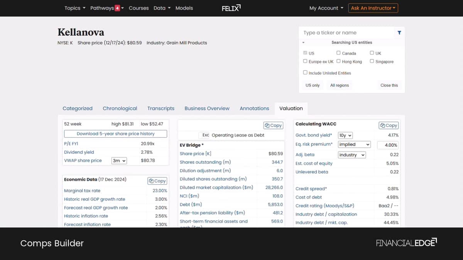The width and height of the screenshot is (463, 260).
Task: Toggle the US region checkbox
Action: 305,53
